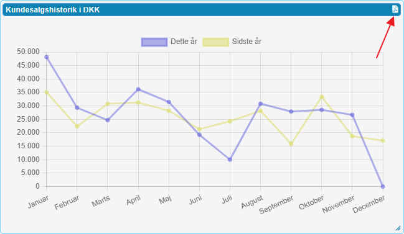The height and width of the screenshot is (234, 404).
Task: Click the 'August' x-axis label
Action: (x=252, y=202)
